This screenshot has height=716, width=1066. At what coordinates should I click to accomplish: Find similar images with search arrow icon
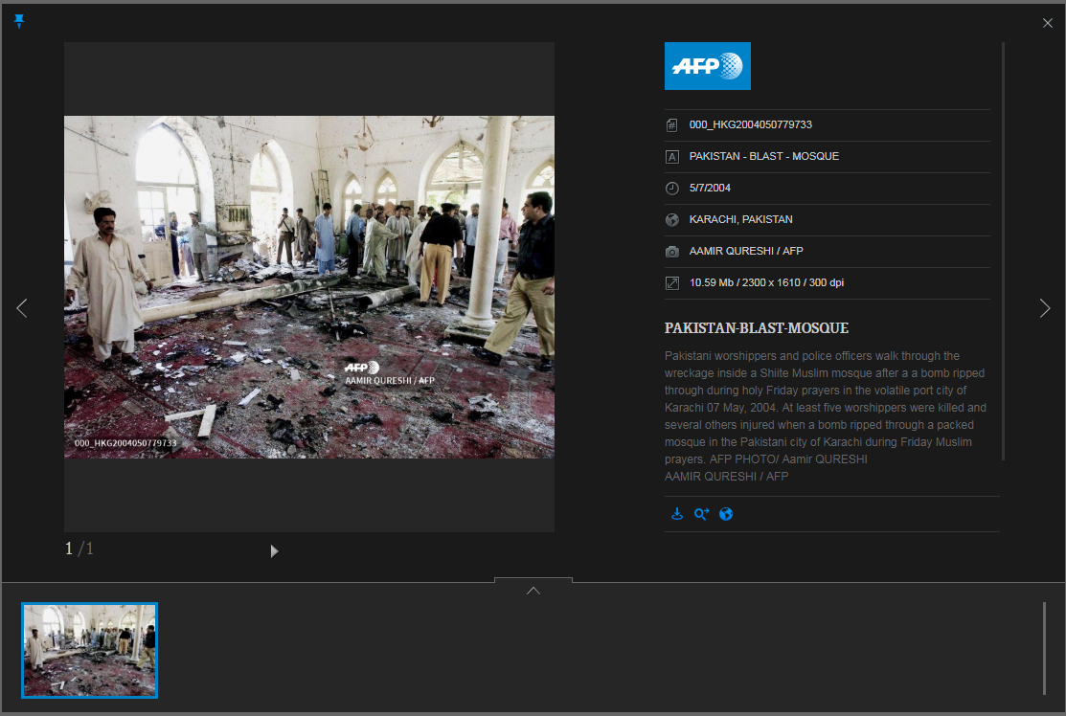[701, 514]
